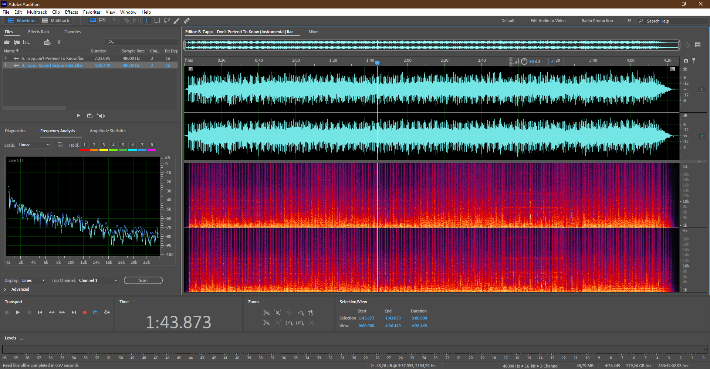The height and width of the screenshot is (369, 710).
Task: Select the Spot Healing Brush tool
Action: [x=187, y=20]
